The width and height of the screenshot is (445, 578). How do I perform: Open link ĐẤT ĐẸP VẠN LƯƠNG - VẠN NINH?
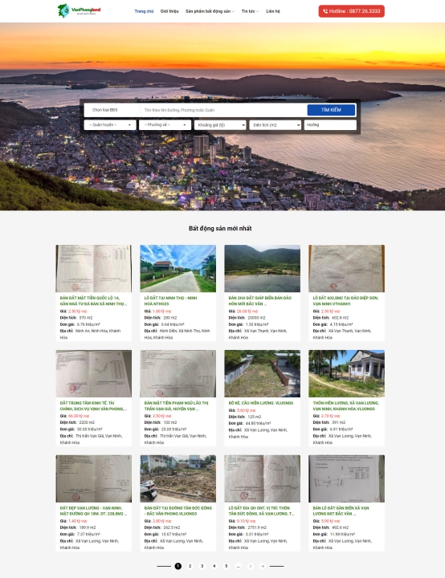(x=93, y=511)
